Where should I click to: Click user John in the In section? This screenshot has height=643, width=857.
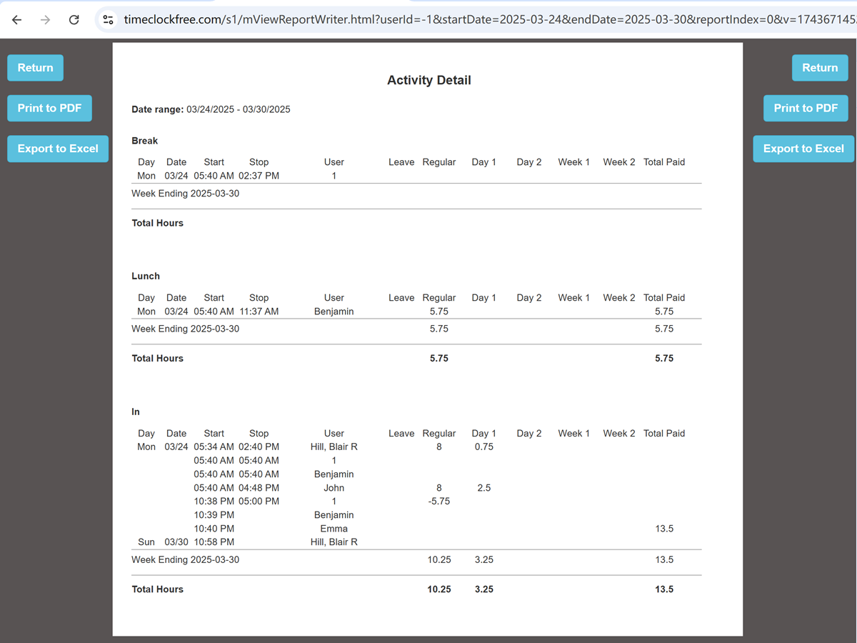tap(334, 488)
